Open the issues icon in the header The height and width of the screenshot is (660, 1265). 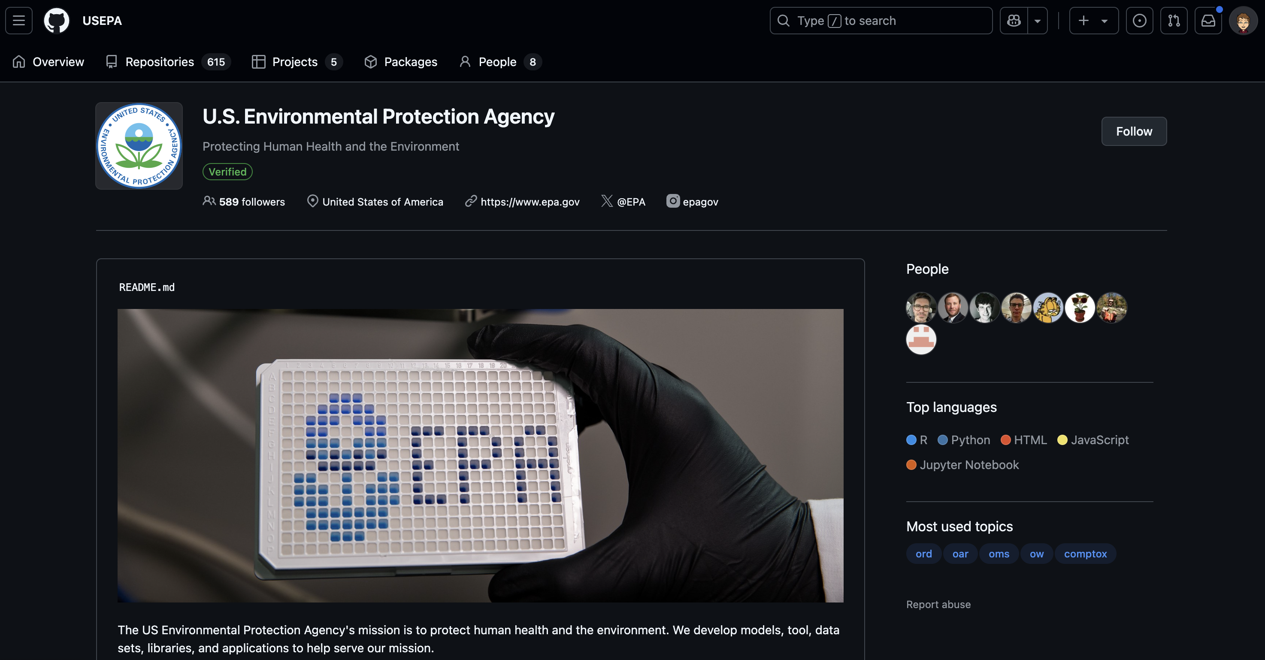(1139, 21)
